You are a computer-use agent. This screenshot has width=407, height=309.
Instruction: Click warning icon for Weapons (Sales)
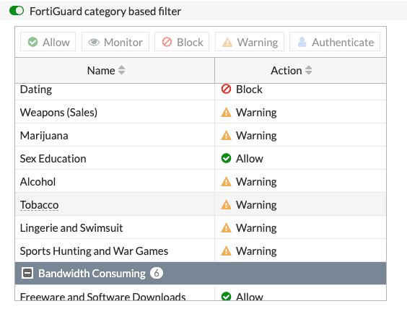click(226, 112)
